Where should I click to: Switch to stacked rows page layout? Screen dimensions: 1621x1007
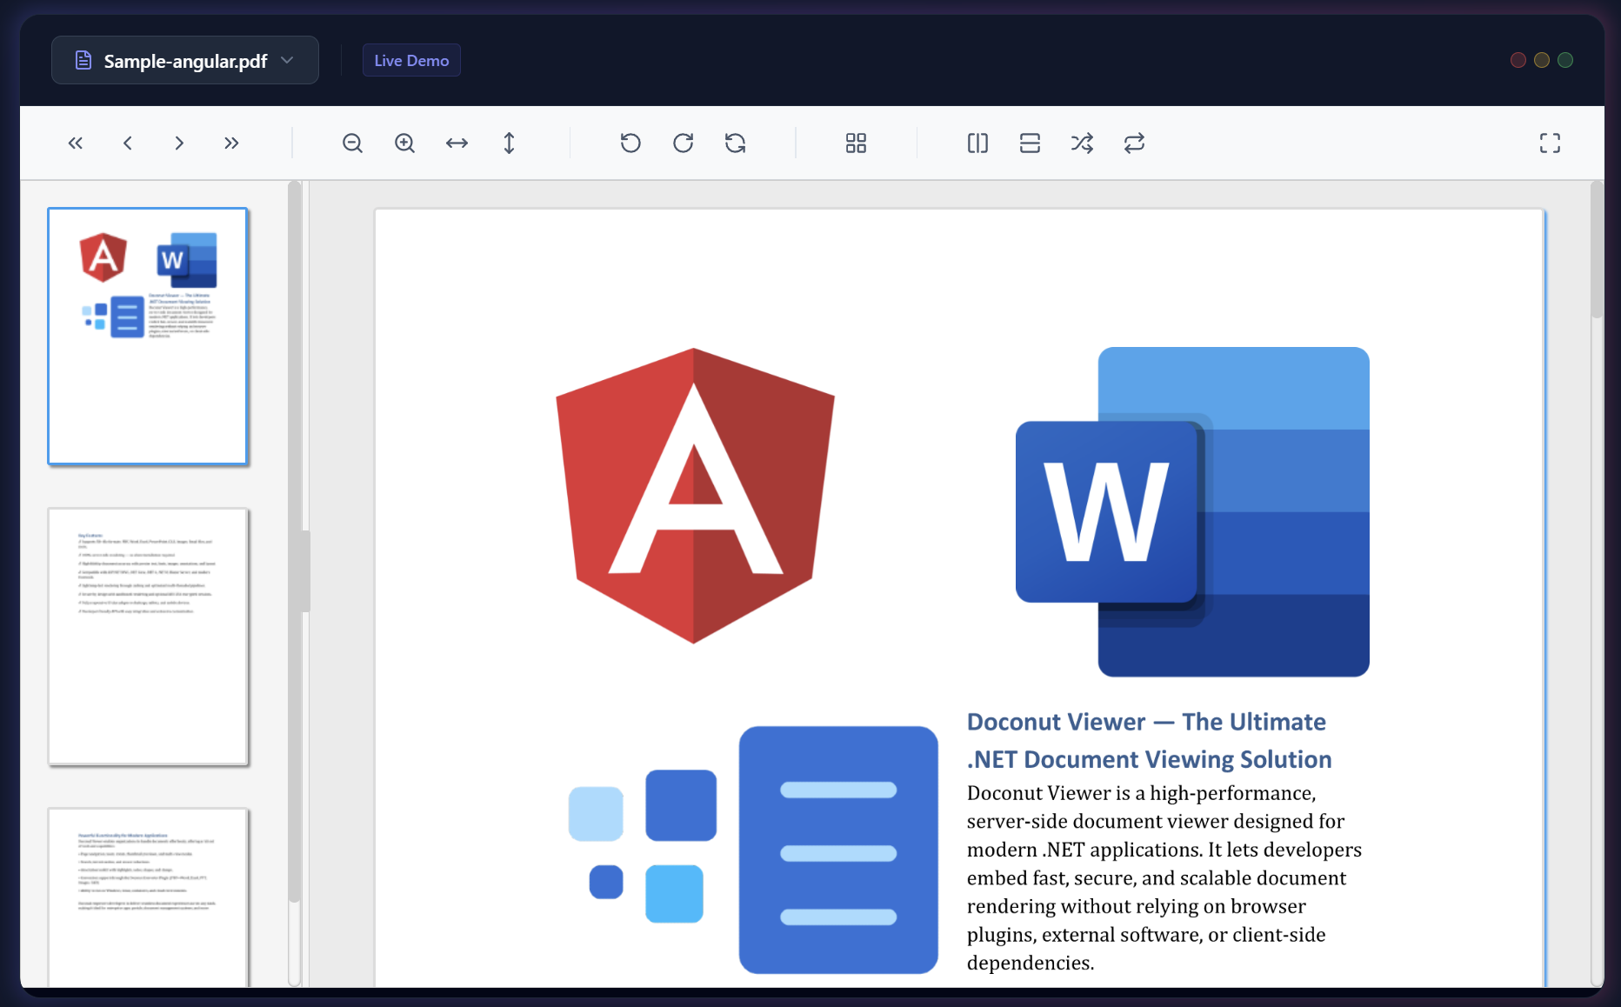(1030, 143)
